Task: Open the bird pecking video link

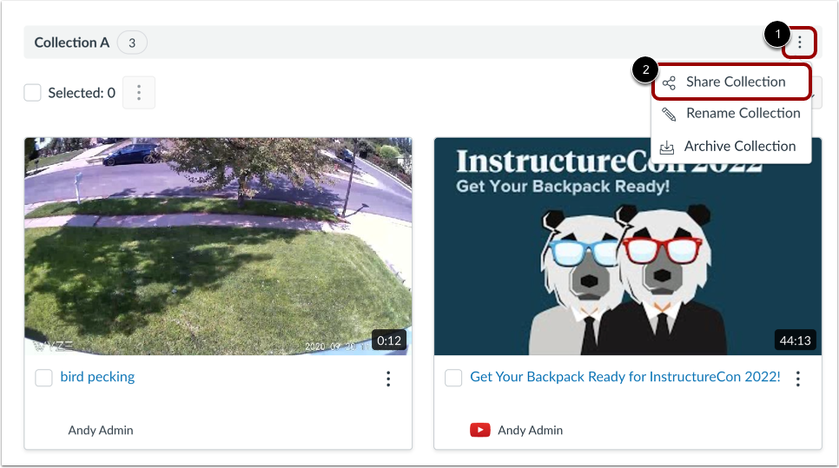Action: 97,377
